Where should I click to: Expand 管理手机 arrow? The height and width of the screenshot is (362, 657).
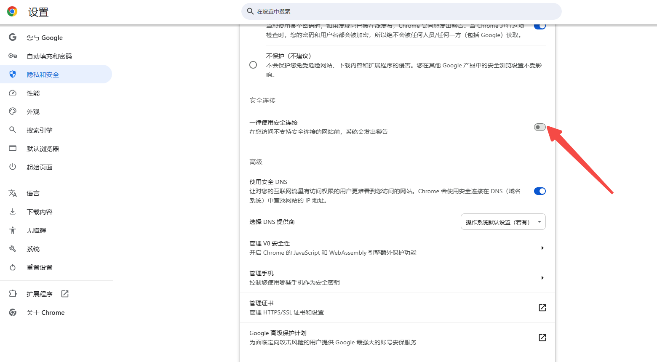[x=542, y=278]
